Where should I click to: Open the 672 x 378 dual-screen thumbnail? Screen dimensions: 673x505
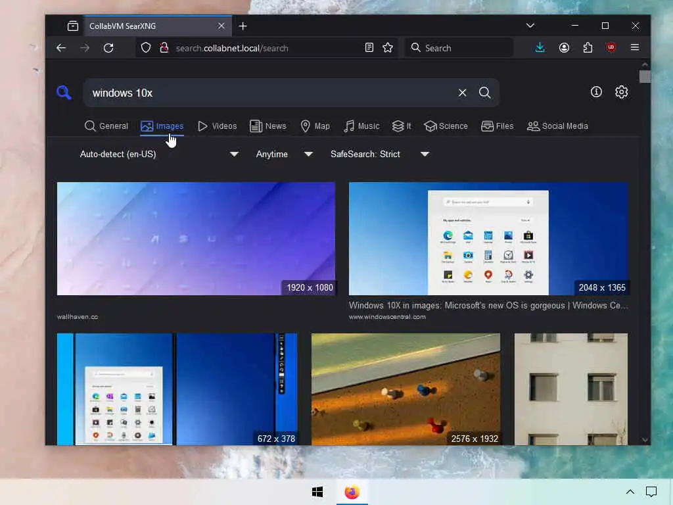(x=177, y=389)
